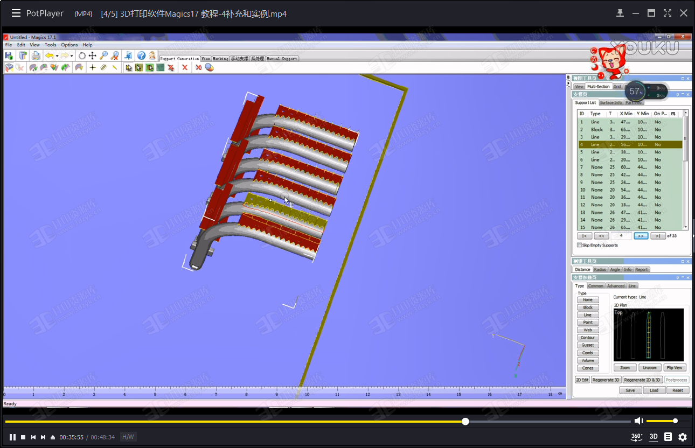Click the PotPlayer eject/open file button
Screen dimensions: 695x448
pos(53,437)
